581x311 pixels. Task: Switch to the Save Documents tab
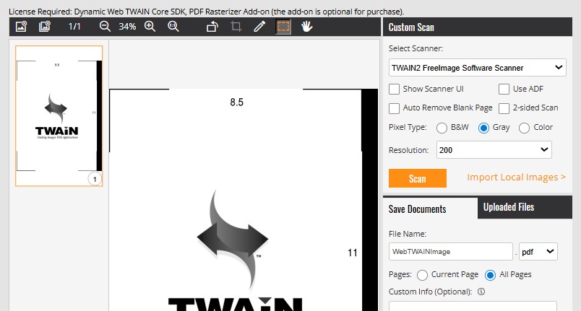pos(430,209)
